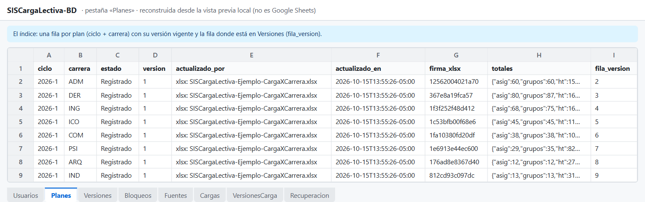The image size is (645, 202).
Task: Click firma cell 1f3f252f48d412
Action: coord(456,109)
